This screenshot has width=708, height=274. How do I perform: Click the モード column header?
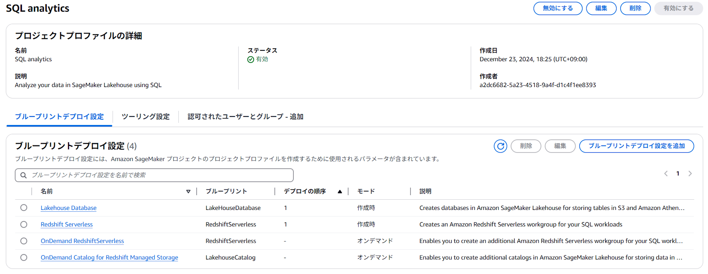(366, 192)
